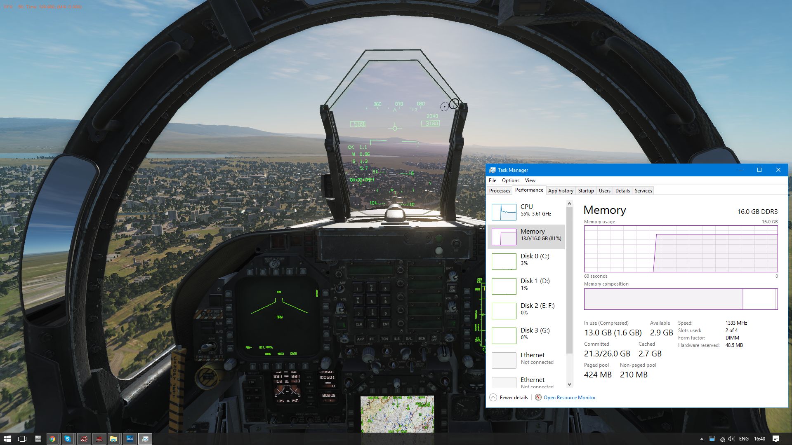
Task: Click sidebar scrollbar down arrow
Action: (569, 384)
